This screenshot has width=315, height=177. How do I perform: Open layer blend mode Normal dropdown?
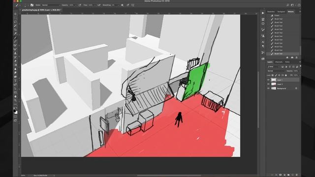[x=276, y=71]
